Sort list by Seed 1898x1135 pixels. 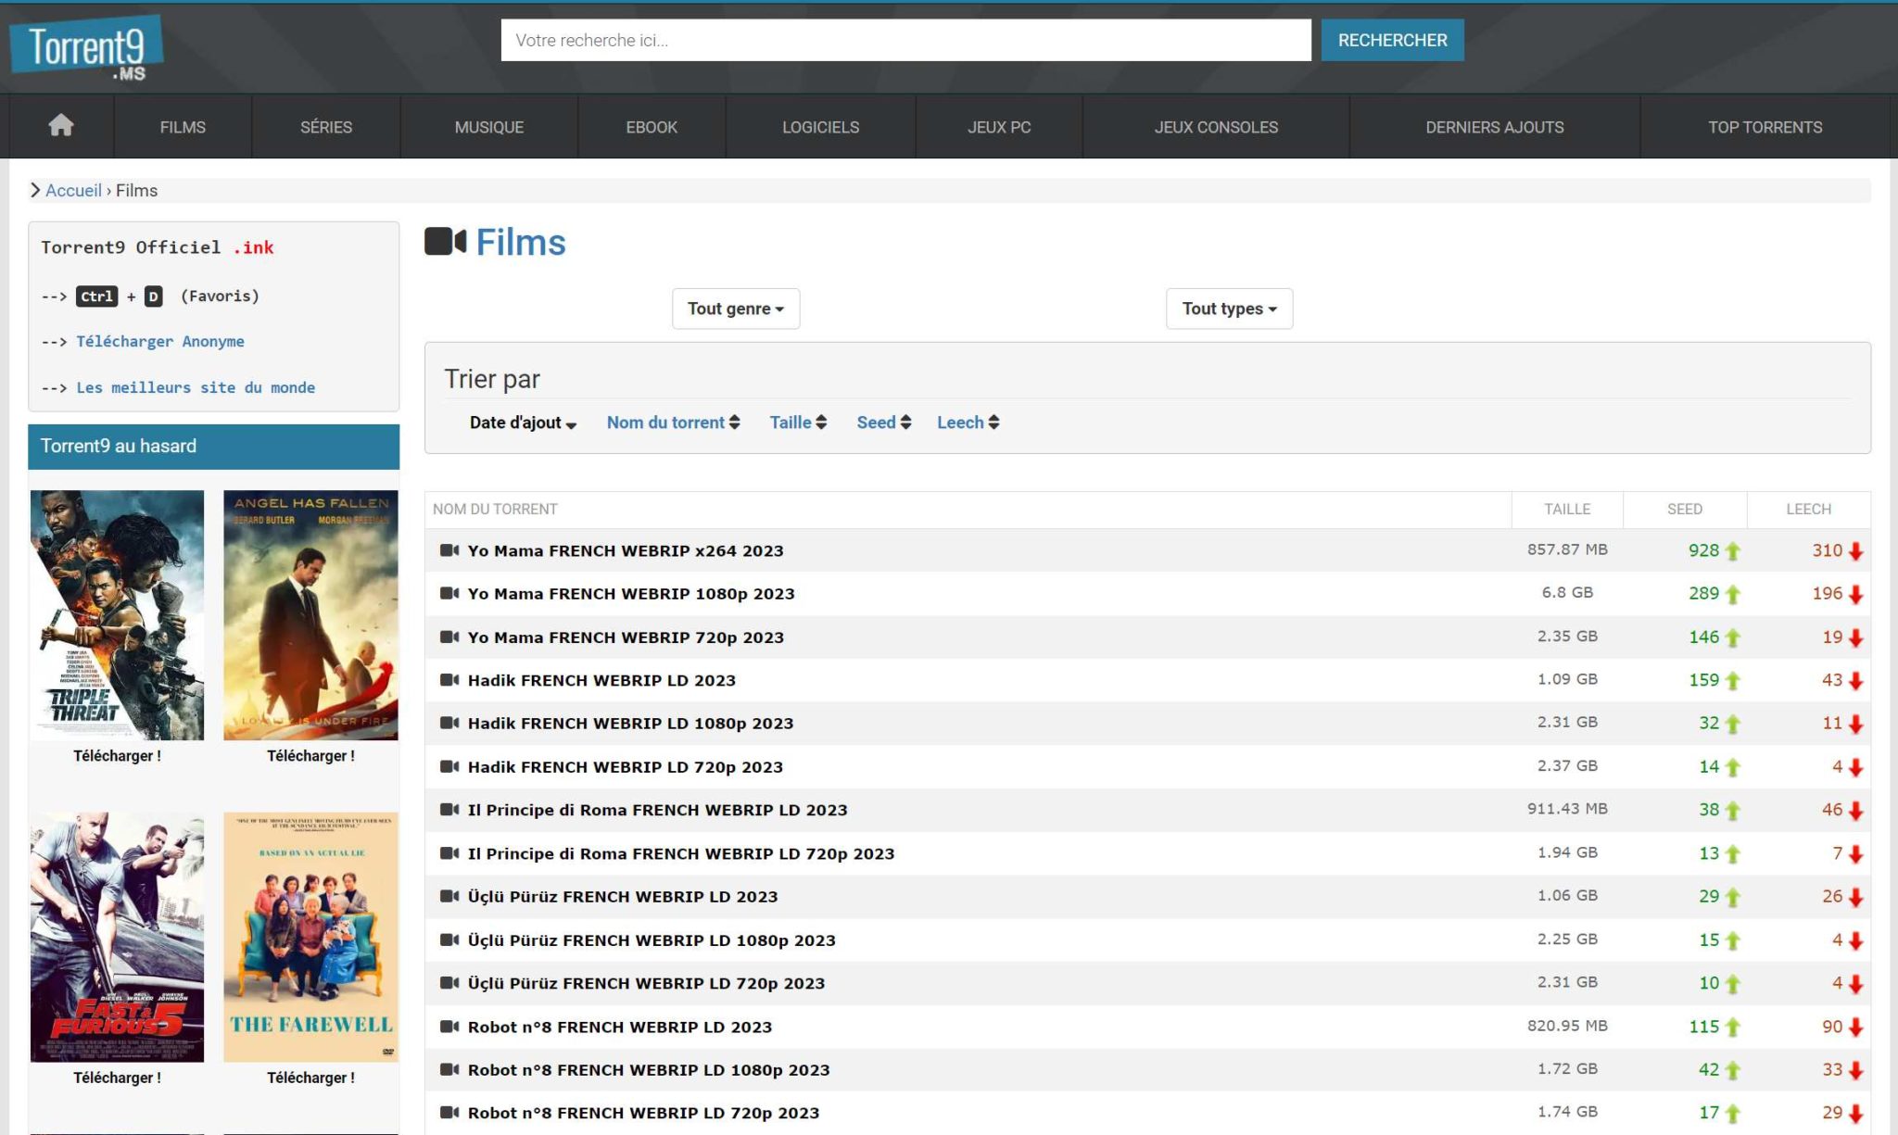point(883,422)
